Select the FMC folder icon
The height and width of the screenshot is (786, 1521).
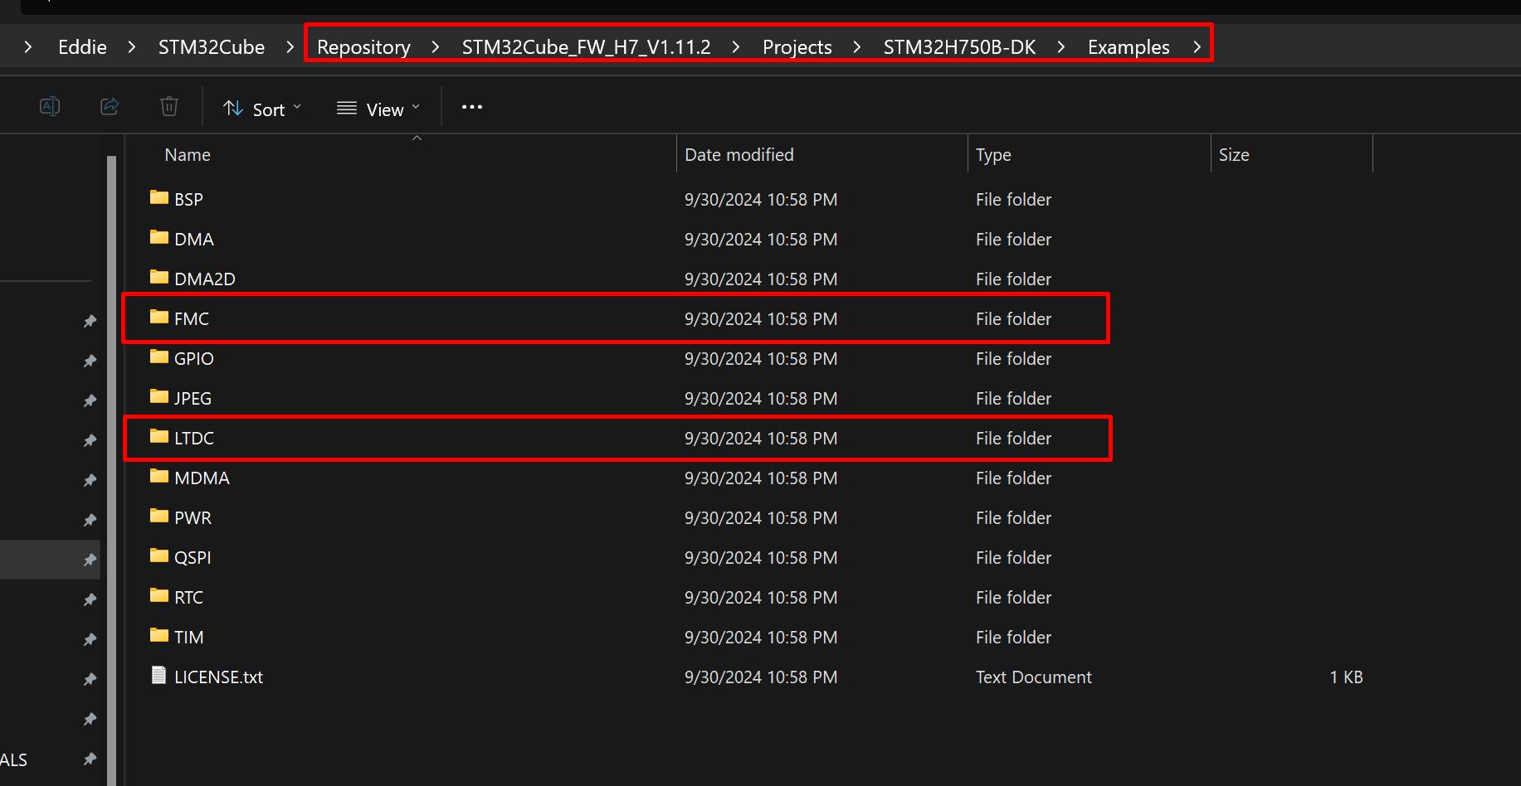pyautogui.click(x=159, y=318)
